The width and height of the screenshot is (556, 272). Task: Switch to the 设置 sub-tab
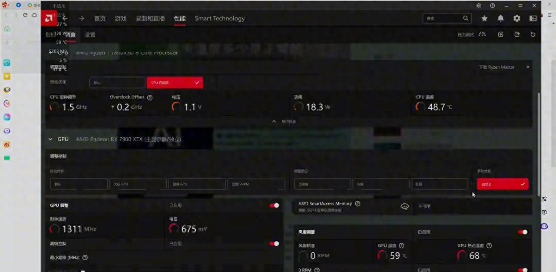[x=90, y=35]
